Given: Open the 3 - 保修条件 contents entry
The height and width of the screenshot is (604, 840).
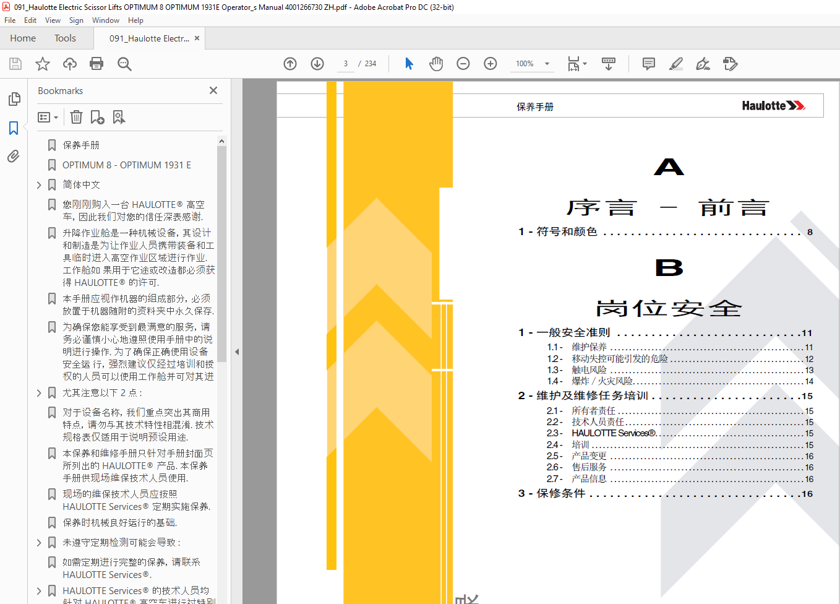Looking at the screenshot, I should (666, 494).
